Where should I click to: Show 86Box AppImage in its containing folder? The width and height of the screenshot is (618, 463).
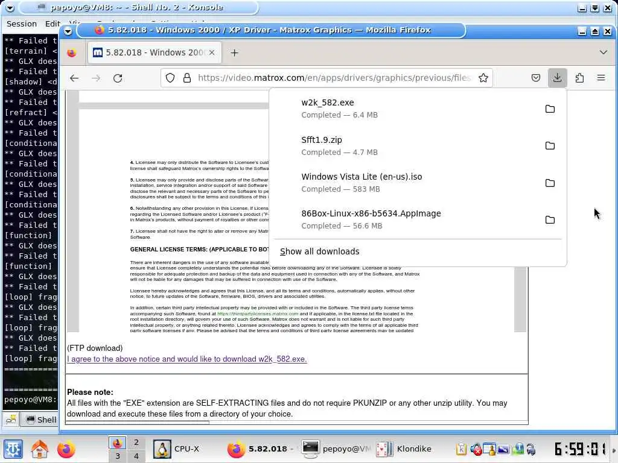[x=550, y=219]
